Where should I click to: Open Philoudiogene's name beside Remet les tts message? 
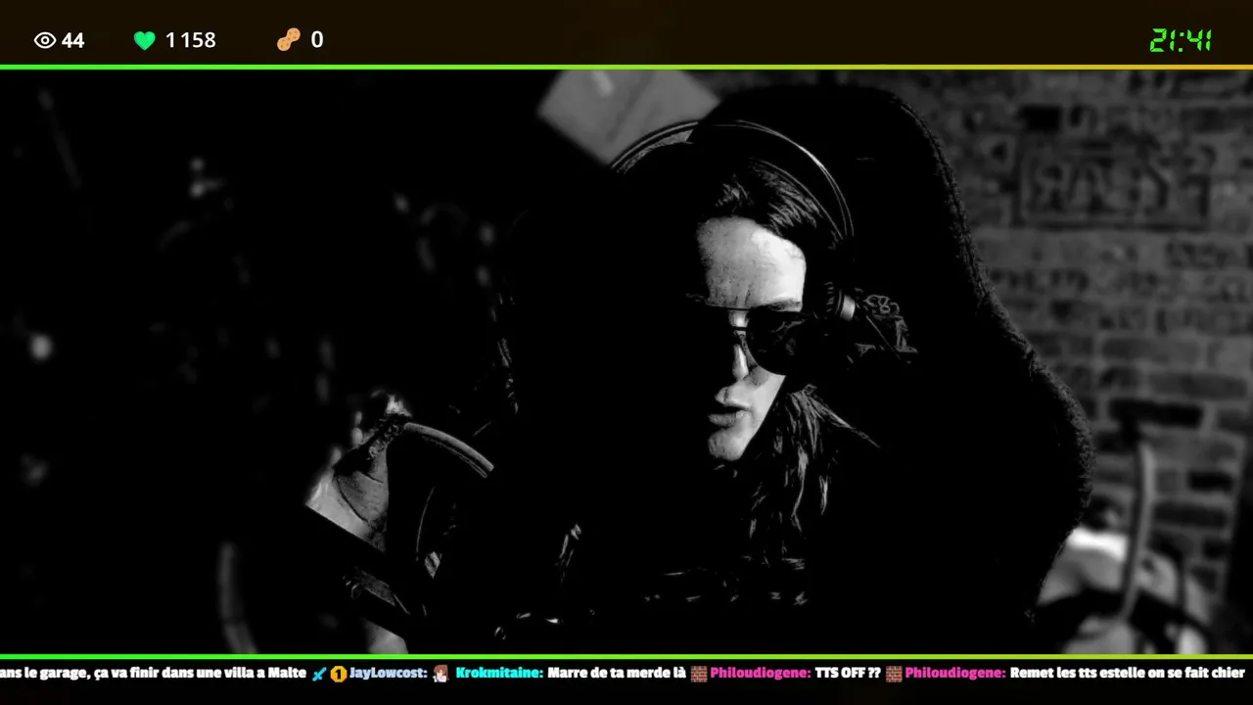click(x=955, y=674)
